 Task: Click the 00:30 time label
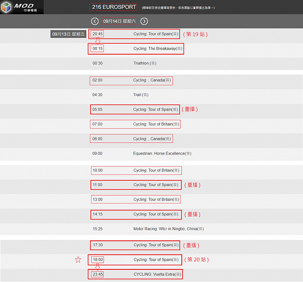[x=97, y=63]
